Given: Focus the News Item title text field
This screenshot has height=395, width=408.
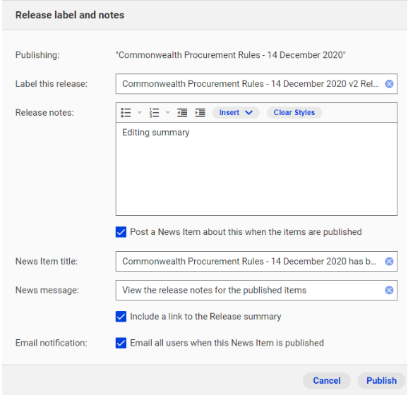Looking at the screenshot, I should click(250, 262).
